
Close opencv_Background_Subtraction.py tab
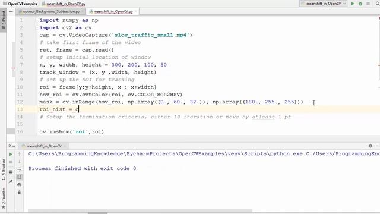(83, 11)
